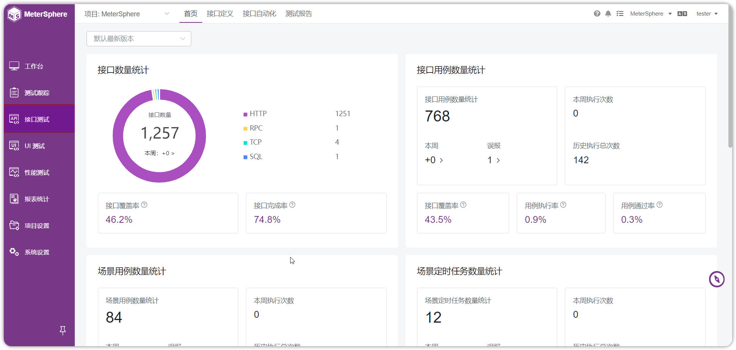This screenshot has height=350, width=736.
Task: Open 项目设置 project settings icon
Action: click(x=14, y=225)
